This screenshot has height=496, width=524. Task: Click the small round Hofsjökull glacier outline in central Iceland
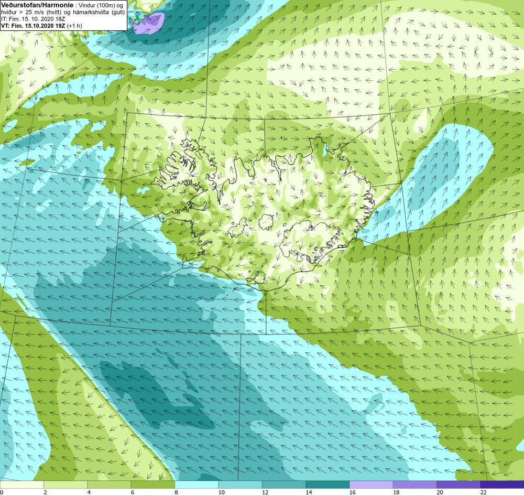point(266,222)
